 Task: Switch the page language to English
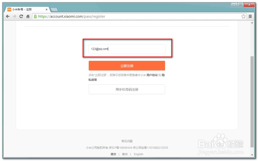pos(139,154)
